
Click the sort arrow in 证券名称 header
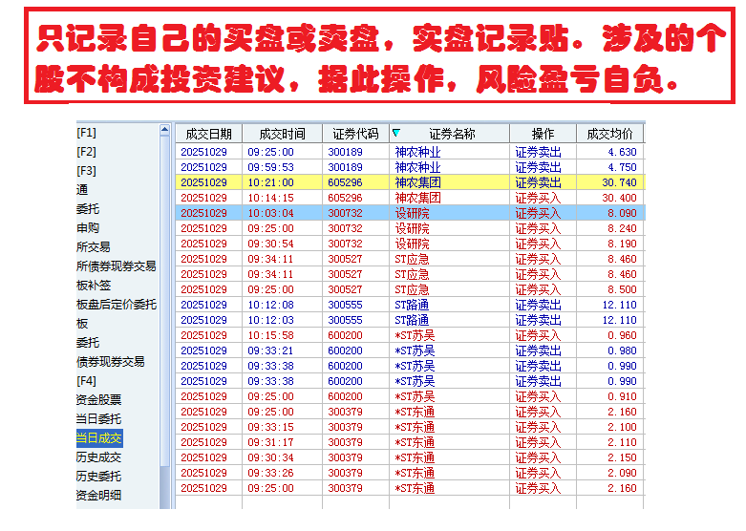[396, 133]
